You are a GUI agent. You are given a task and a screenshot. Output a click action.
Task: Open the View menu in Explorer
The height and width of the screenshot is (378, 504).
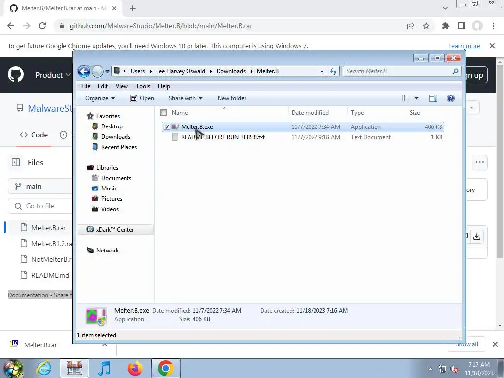click(122, 86)
